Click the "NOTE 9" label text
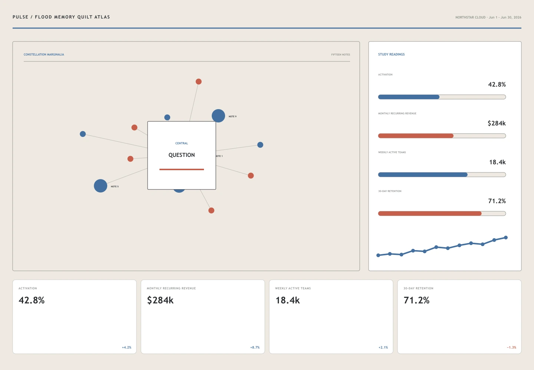The width and height of the screenshot is (534, 370). 233,117
